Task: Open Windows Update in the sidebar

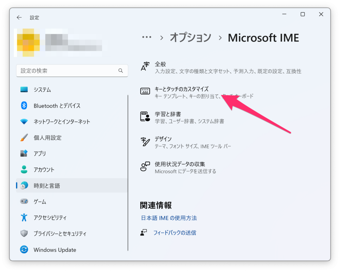Action: pos(72,249)
